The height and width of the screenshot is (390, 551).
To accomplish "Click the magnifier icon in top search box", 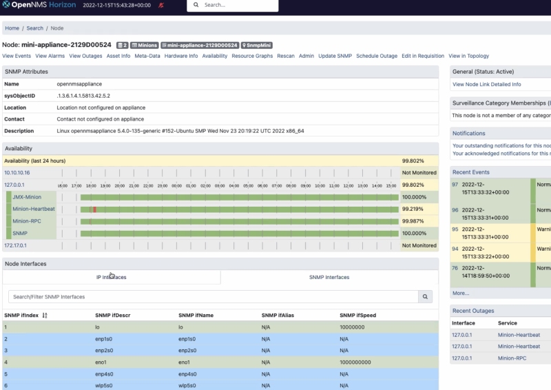I will pyautogui.click(x=196, y=5).
